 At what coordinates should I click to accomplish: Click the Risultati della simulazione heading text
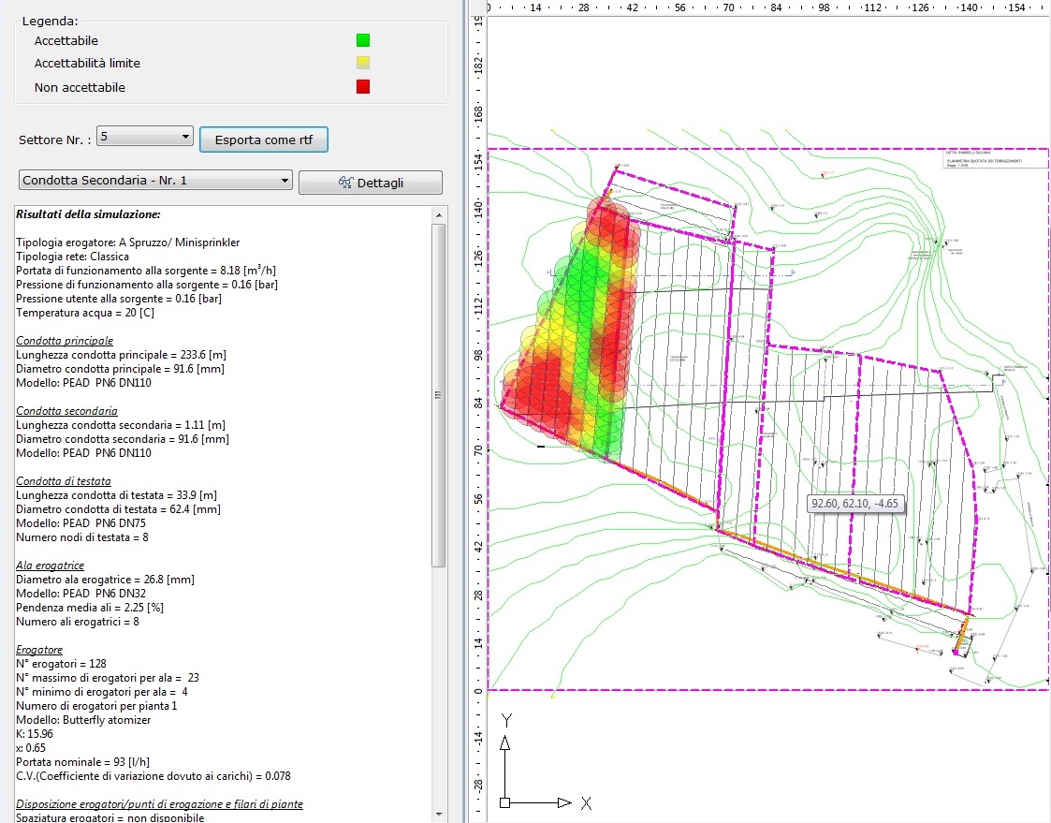[88, 214]
